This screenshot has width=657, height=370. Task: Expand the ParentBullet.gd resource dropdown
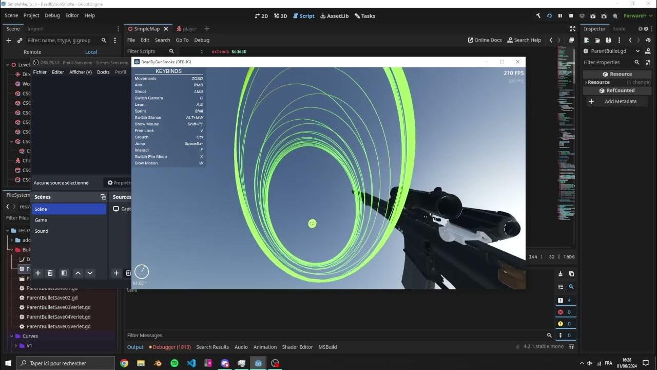tap(638, 51)
